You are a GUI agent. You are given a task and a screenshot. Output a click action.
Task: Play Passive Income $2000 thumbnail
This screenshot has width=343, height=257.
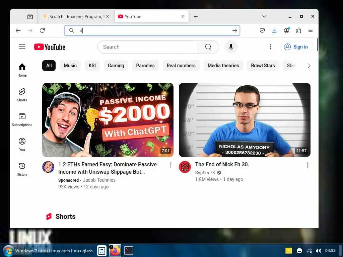(x=108, y=120)
